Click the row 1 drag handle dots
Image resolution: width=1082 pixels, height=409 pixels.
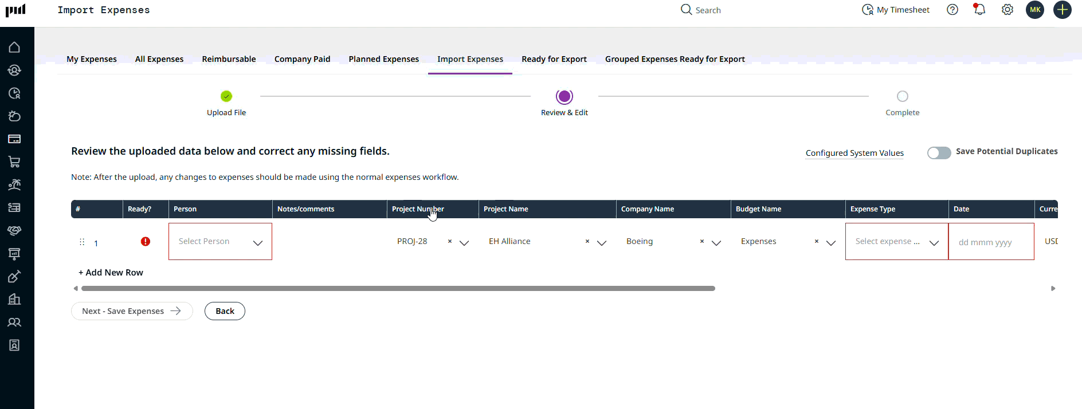coord(82,242)
